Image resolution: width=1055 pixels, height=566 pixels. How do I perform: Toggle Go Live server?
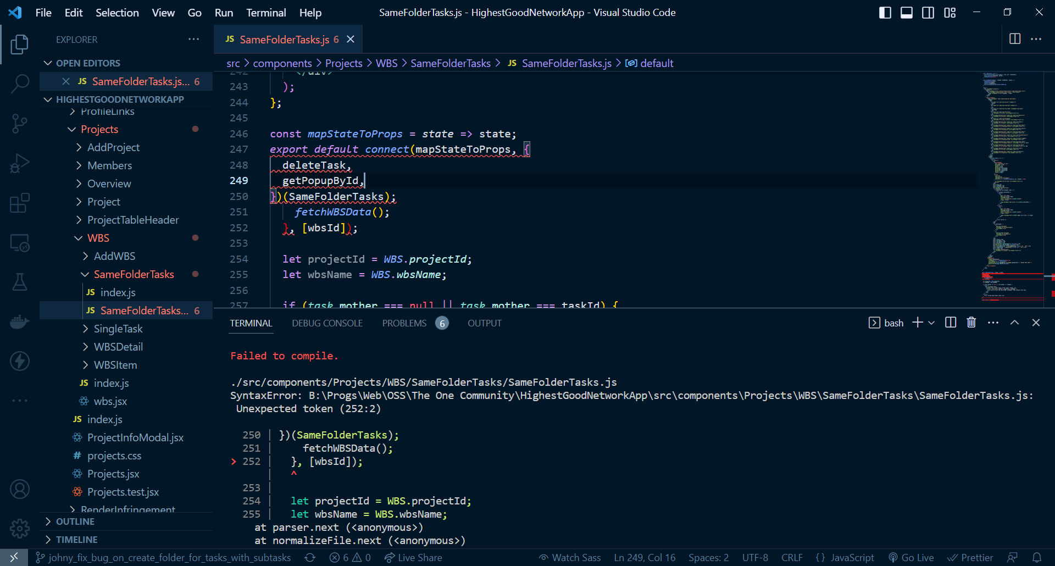(911, 558)
